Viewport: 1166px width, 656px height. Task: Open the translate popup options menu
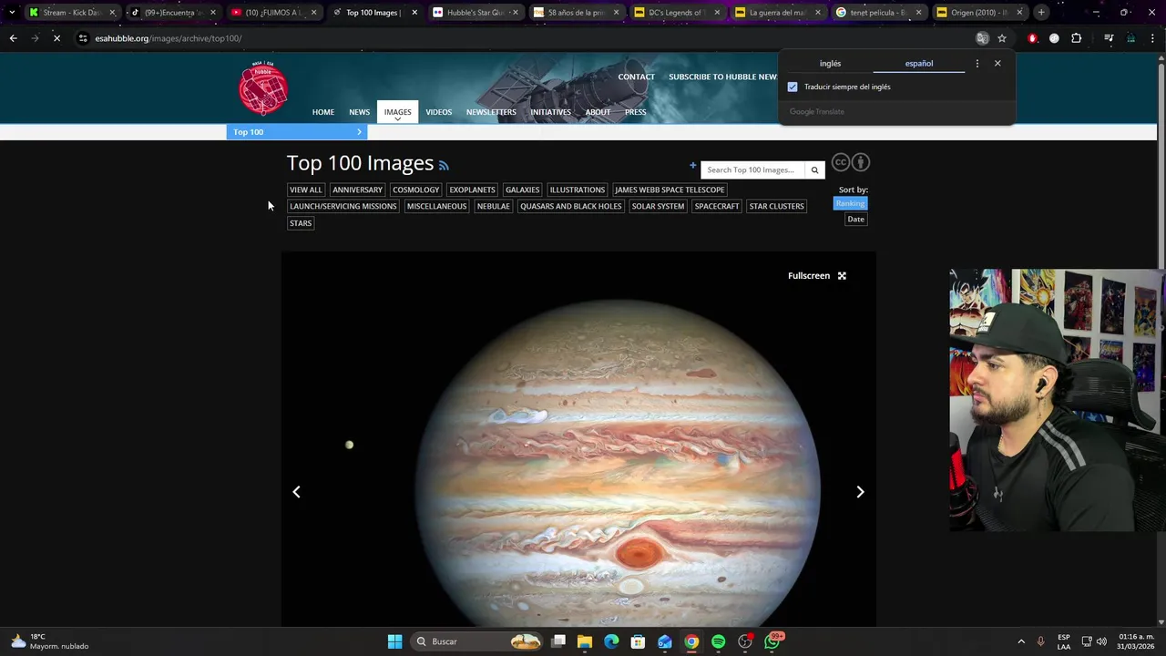(x=977, y=63)
